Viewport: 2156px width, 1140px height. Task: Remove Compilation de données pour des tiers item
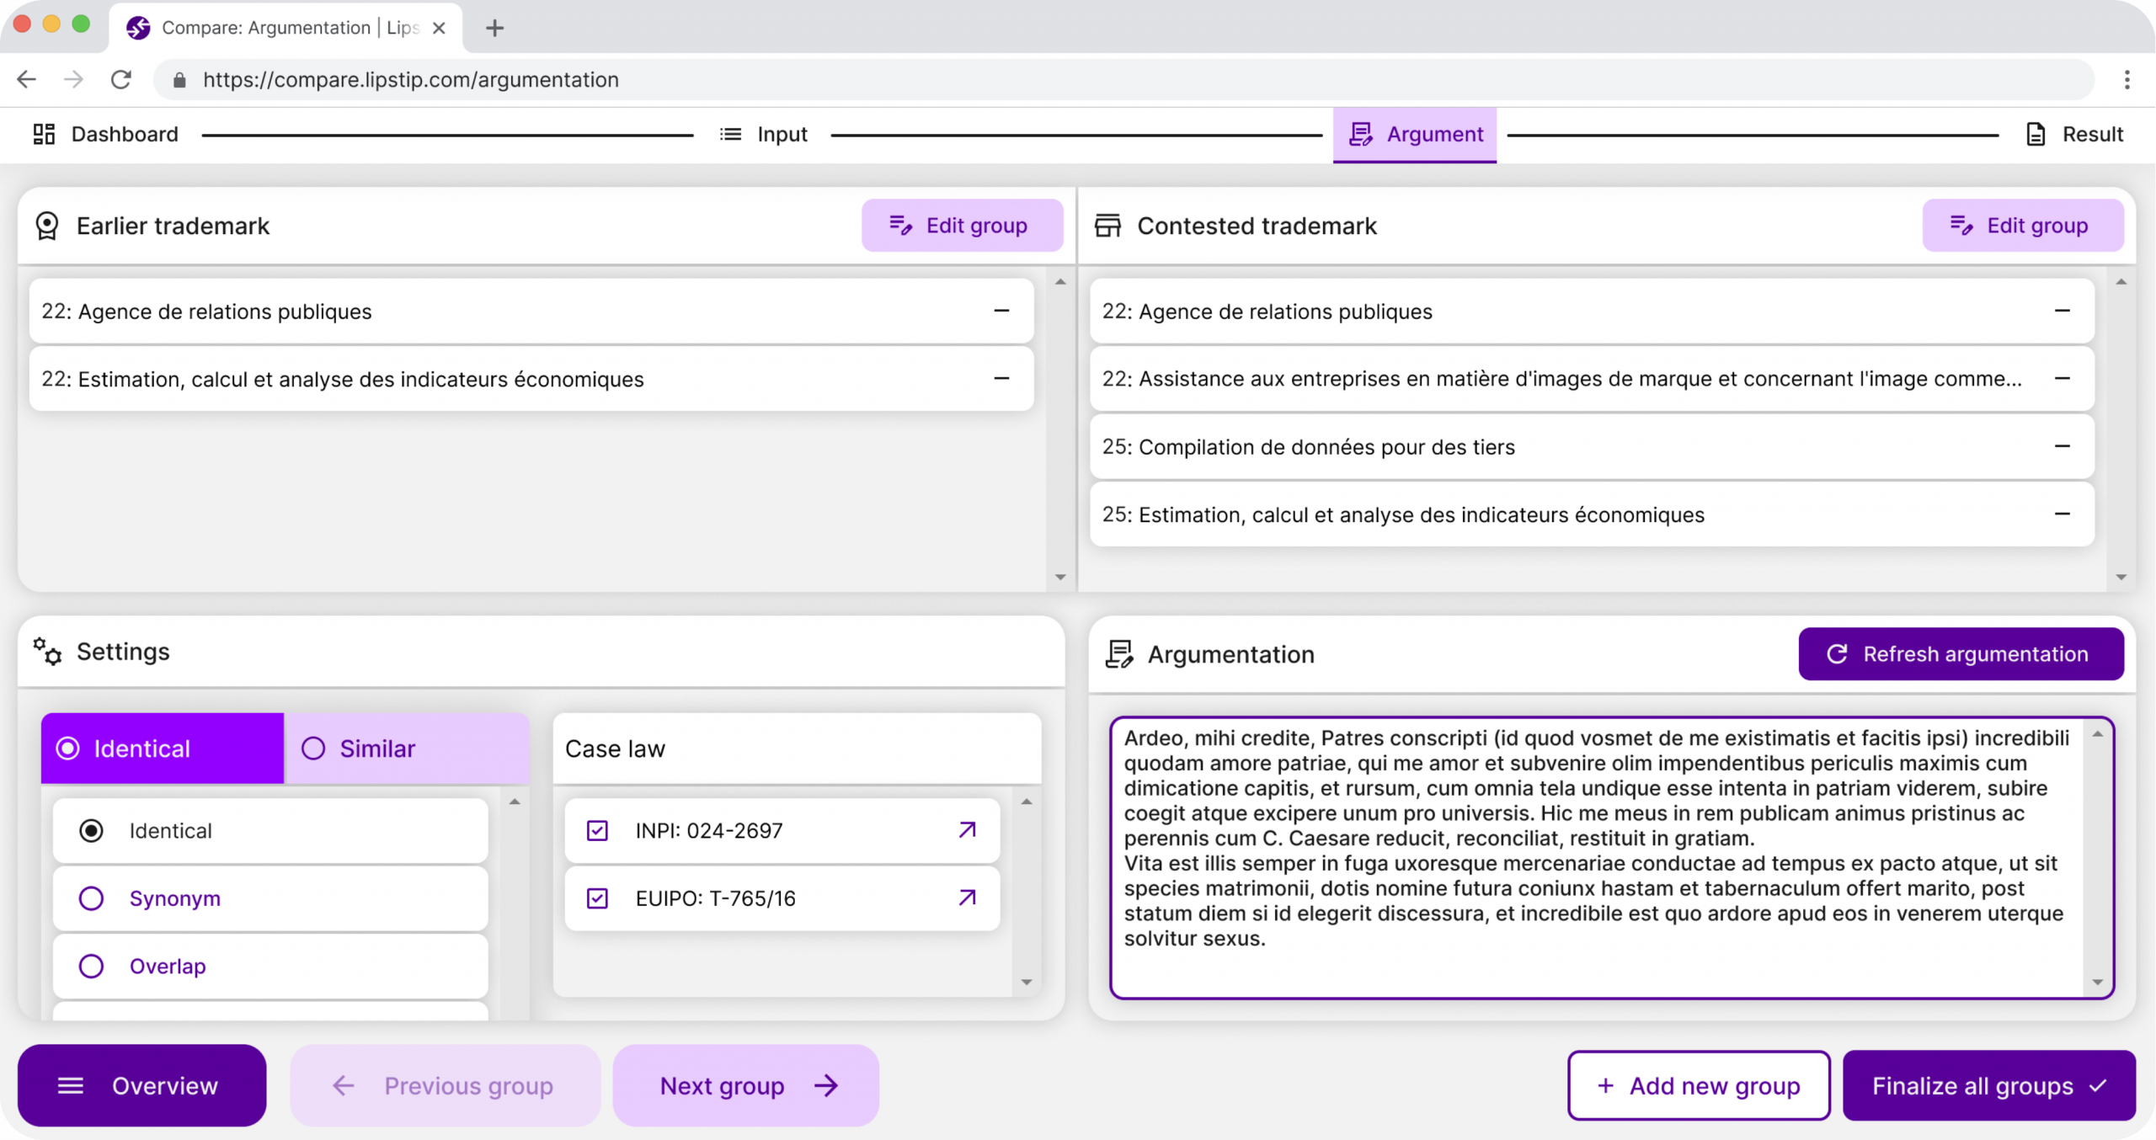[2062, 446]
